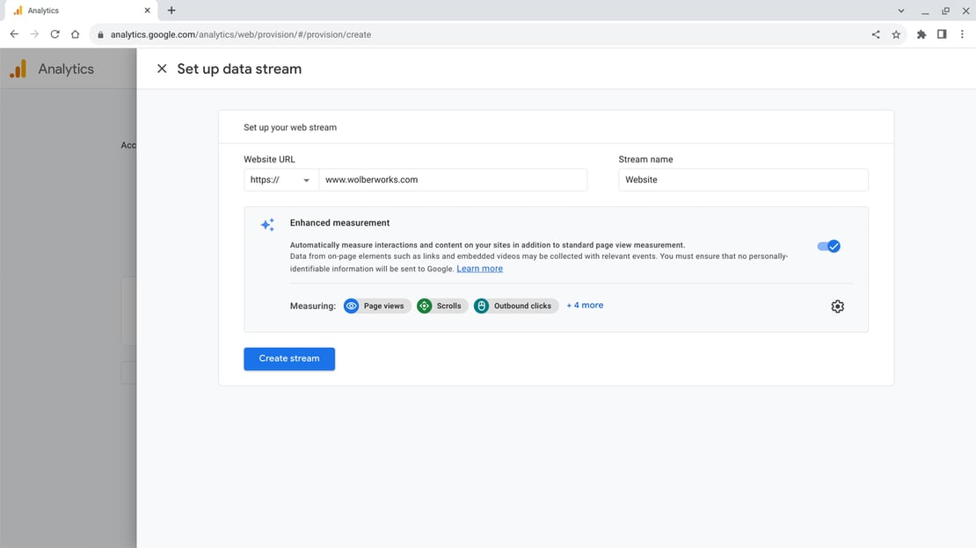Disable the Enhanced measurement toggle
This screenshot has height=548, width=976.
click(x=828, y=246)
